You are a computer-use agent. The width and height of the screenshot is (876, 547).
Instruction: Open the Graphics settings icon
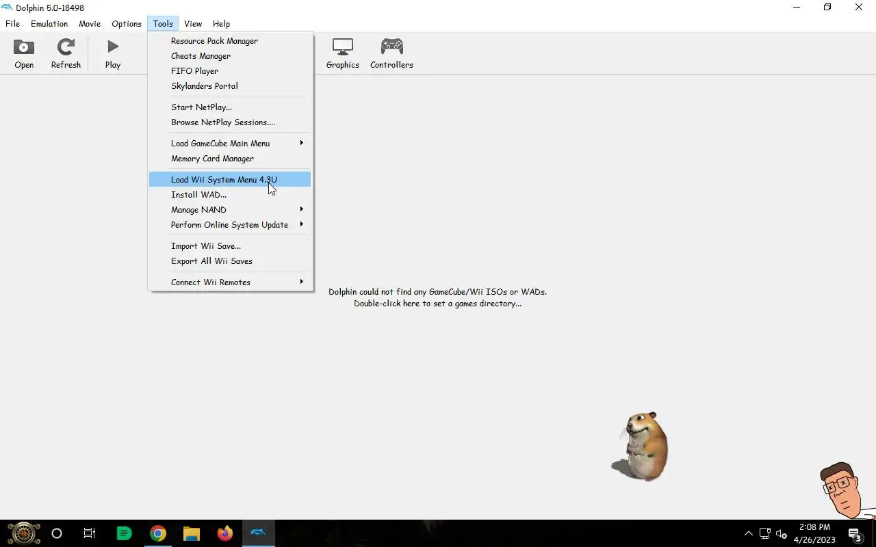point(342,54)
